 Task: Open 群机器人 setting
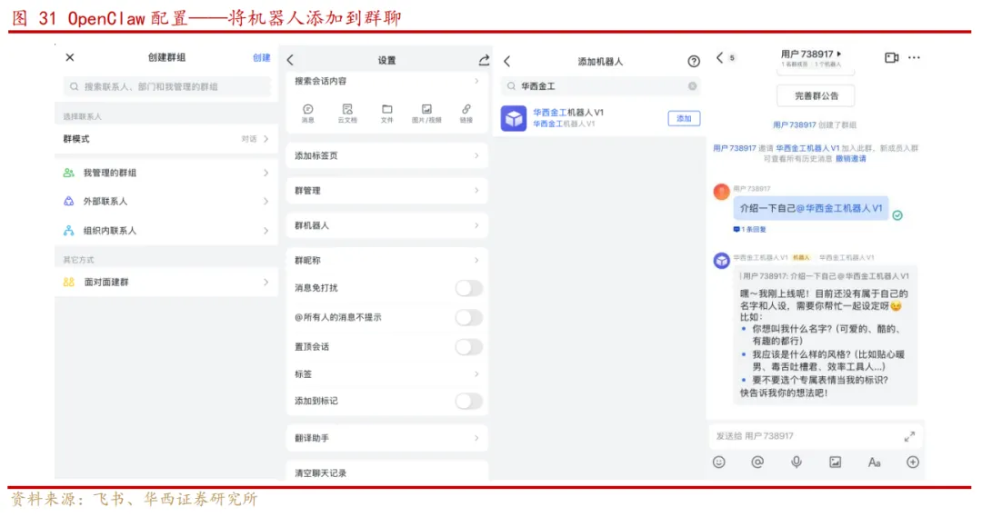387,225
